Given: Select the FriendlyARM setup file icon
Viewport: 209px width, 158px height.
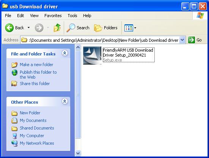Looking at the screenshot, I should [x=92, y=55].
